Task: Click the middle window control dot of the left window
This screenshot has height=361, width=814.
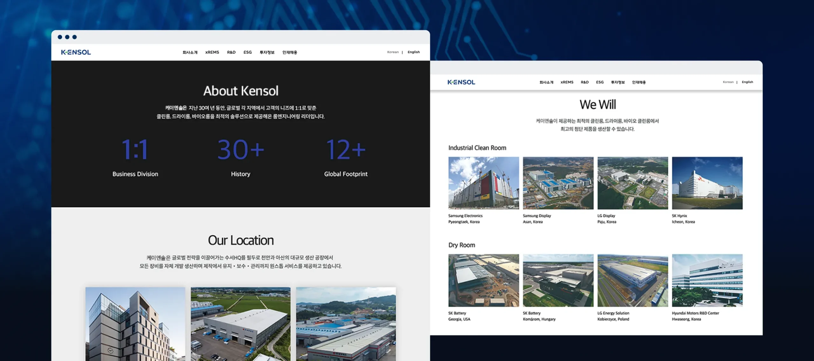Action: click(x=67, y=37)
